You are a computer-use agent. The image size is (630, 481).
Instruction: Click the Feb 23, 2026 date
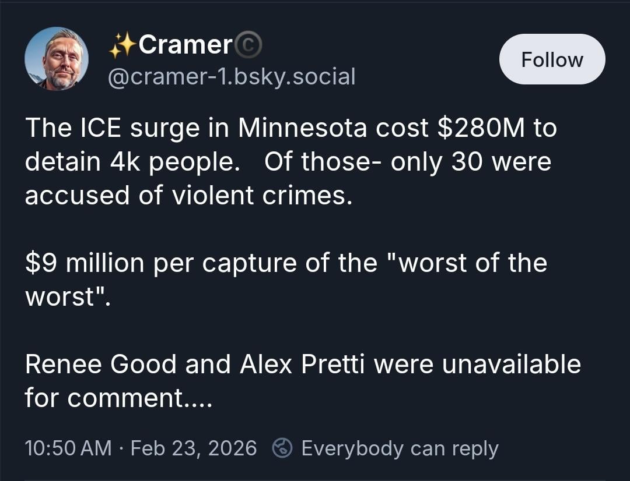coord(194,448)
